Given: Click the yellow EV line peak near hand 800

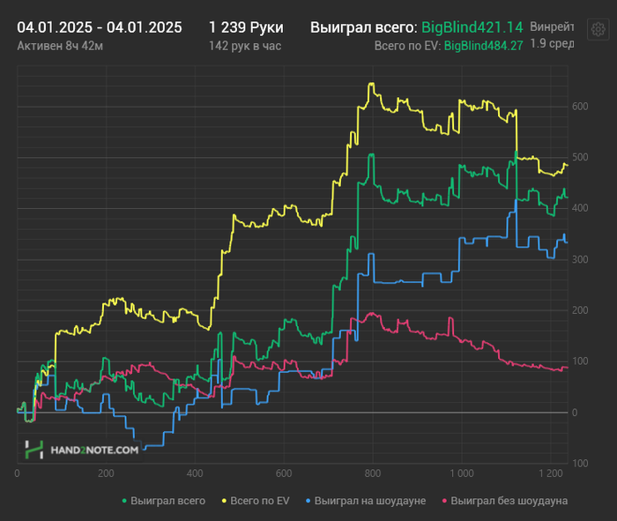Looking at the screenshot, I should (371, 84).
